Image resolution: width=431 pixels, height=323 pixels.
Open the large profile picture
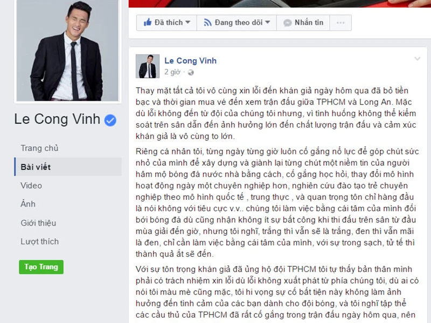point(68,50)
